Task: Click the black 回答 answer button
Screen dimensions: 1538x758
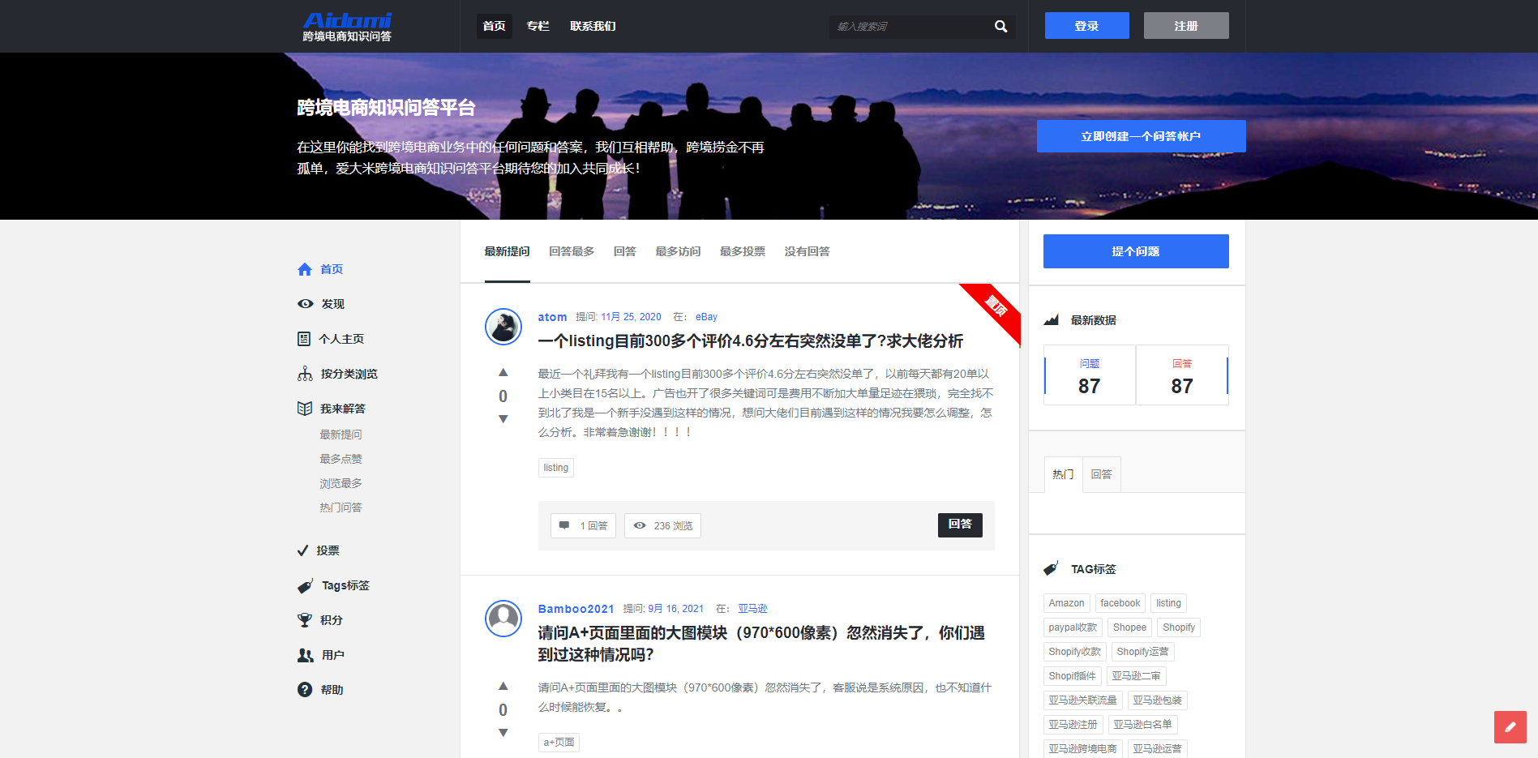Action: (960, 525)
